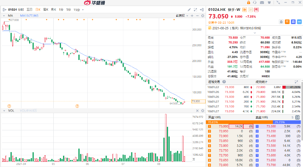Click the 融 margin tag icon
The height and width of the screenshot is (167, 303).
pyautogui.click(x=245, y=10)
